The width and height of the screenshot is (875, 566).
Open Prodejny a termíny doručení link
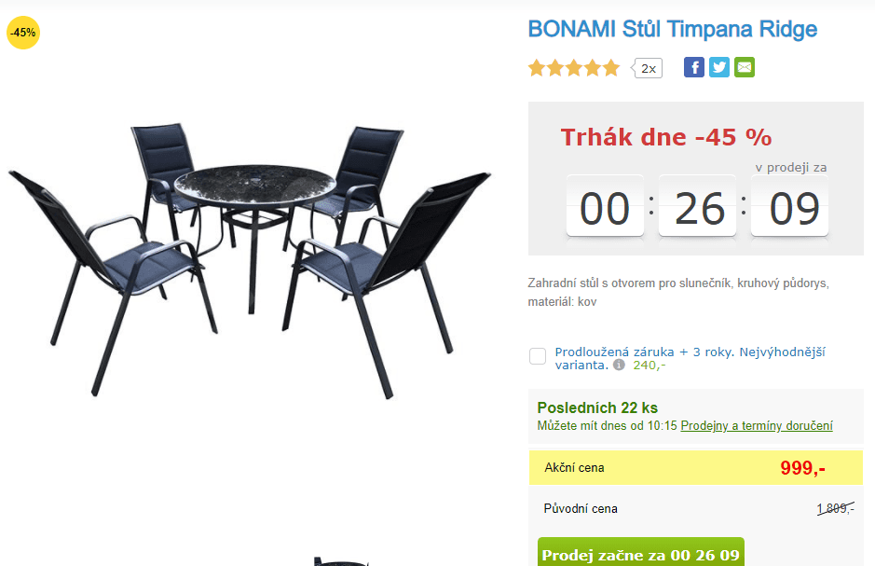click(x=756, y=426)
